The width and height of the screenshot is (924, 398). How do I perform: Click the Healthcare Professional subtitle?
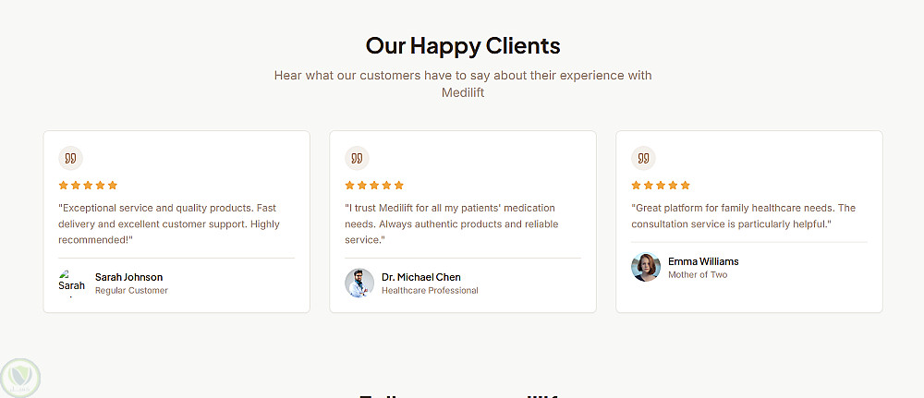pyautogui.click(x=430, y=291)
